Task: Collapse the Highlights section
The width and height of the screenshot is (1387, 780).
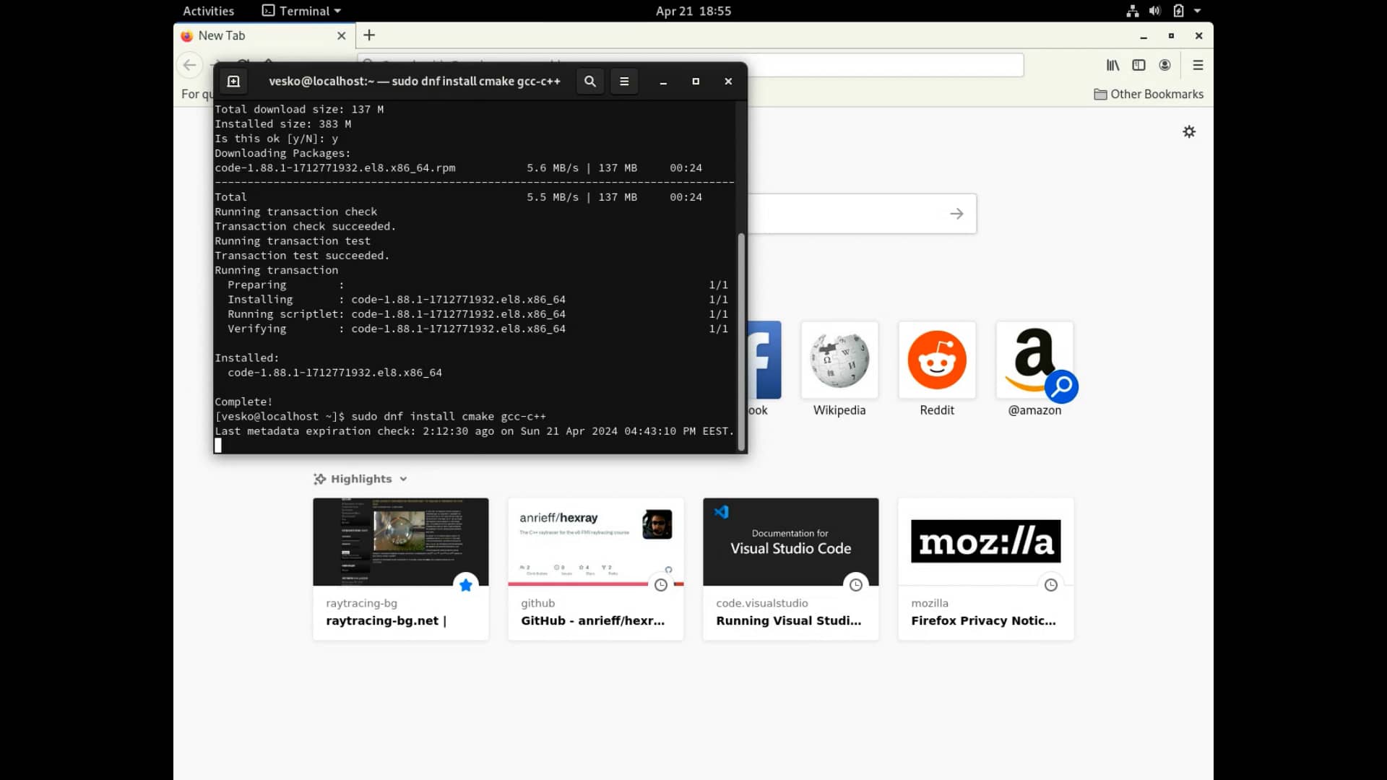Action: tap(402, 478)
